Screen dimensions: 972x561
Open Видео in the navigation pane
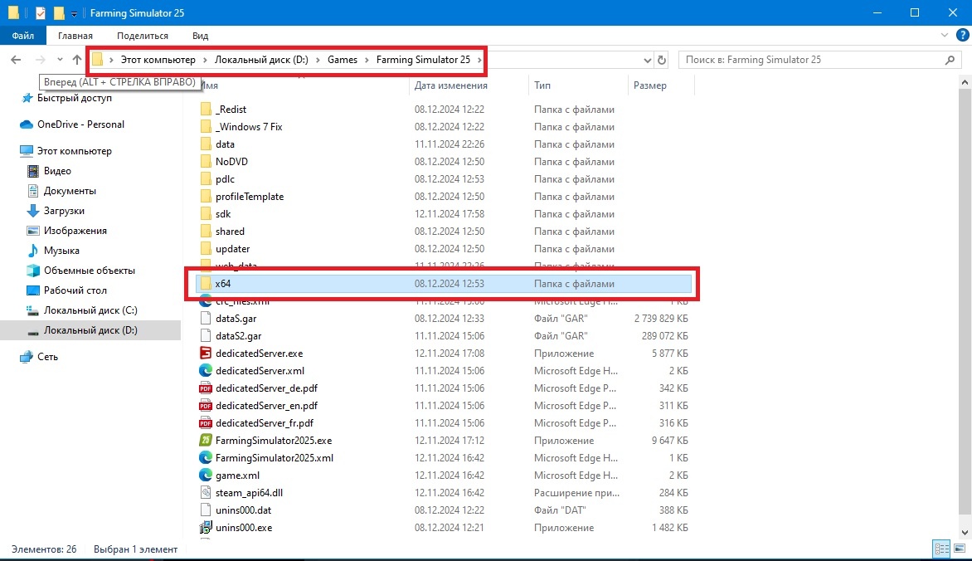coord(57,171)
